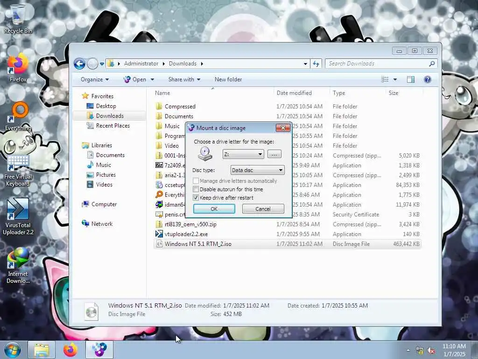Viewport: 478px width, 359px height.
Task: Click the disc drive icon in dialog
Action: [x=205, y=153]
